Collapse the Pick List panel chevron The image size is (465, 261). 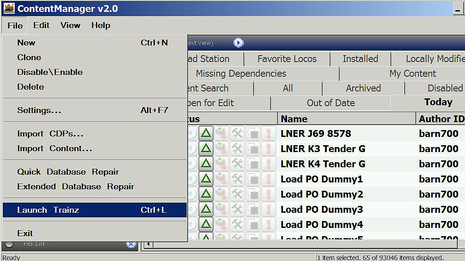point(131,244)
